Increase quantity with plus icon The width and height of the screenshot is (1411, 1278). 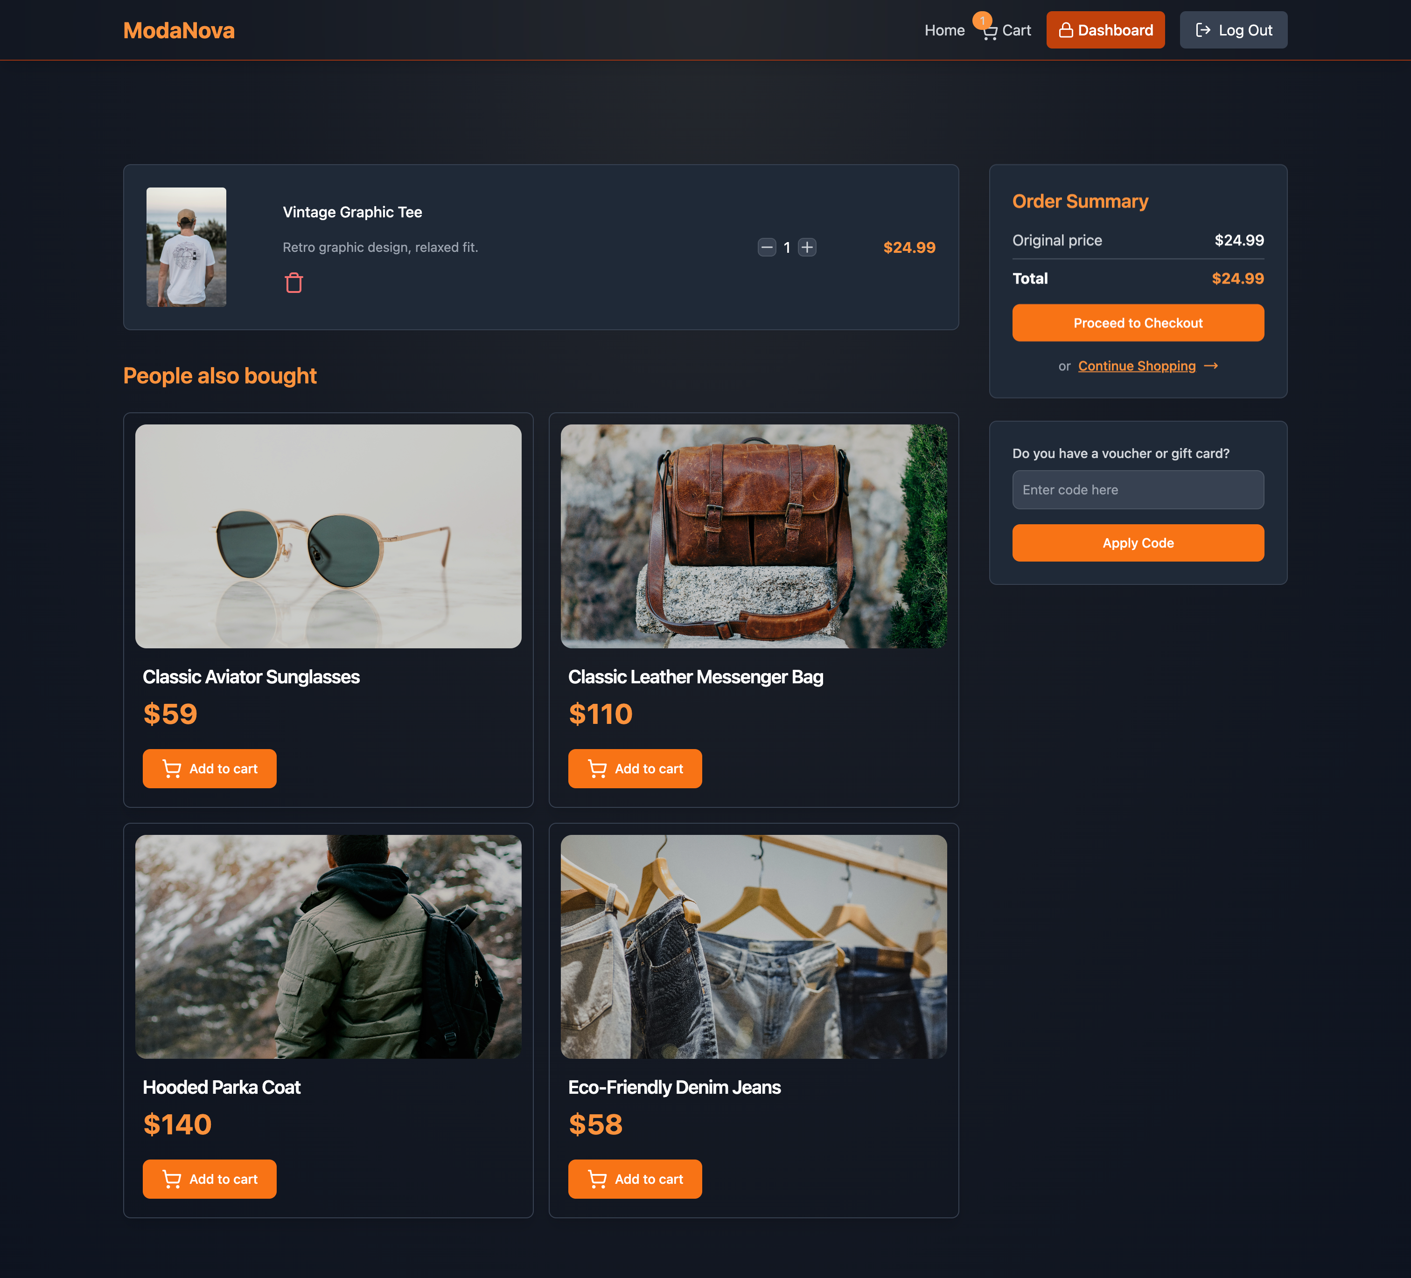[807, 248]
